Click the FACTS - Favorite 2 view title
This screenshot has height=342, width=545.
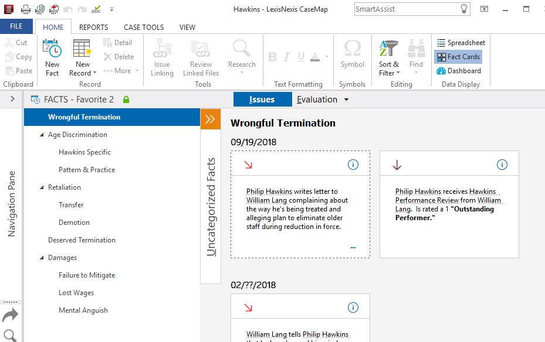[79, 100]
